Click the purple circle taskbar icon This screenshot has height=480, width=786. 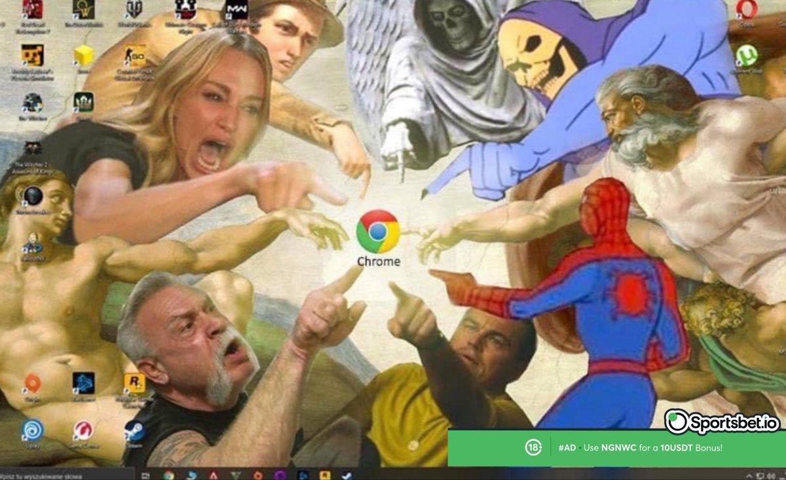[280, 475]
